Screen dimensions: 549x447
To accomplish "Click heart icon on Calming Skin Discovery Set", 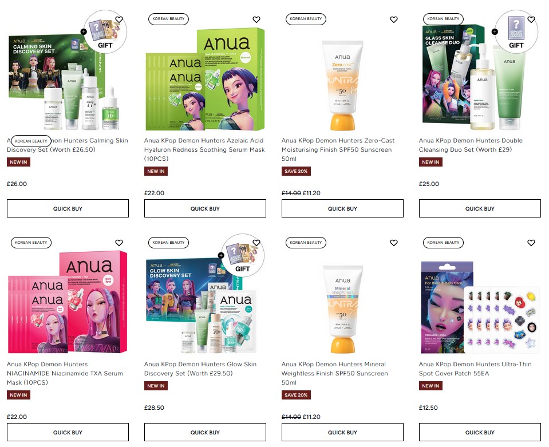I will [x=119, y=19].
